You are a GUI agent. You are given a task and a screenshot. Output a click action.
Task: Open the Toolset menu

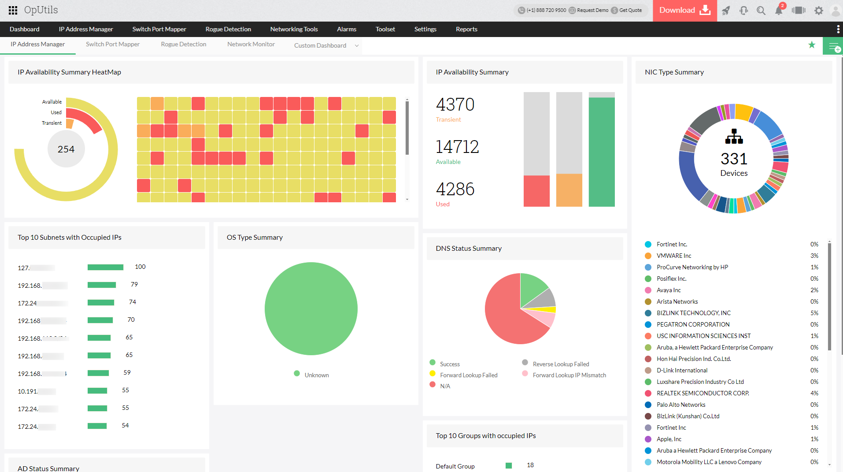click(x=385, y=29)
